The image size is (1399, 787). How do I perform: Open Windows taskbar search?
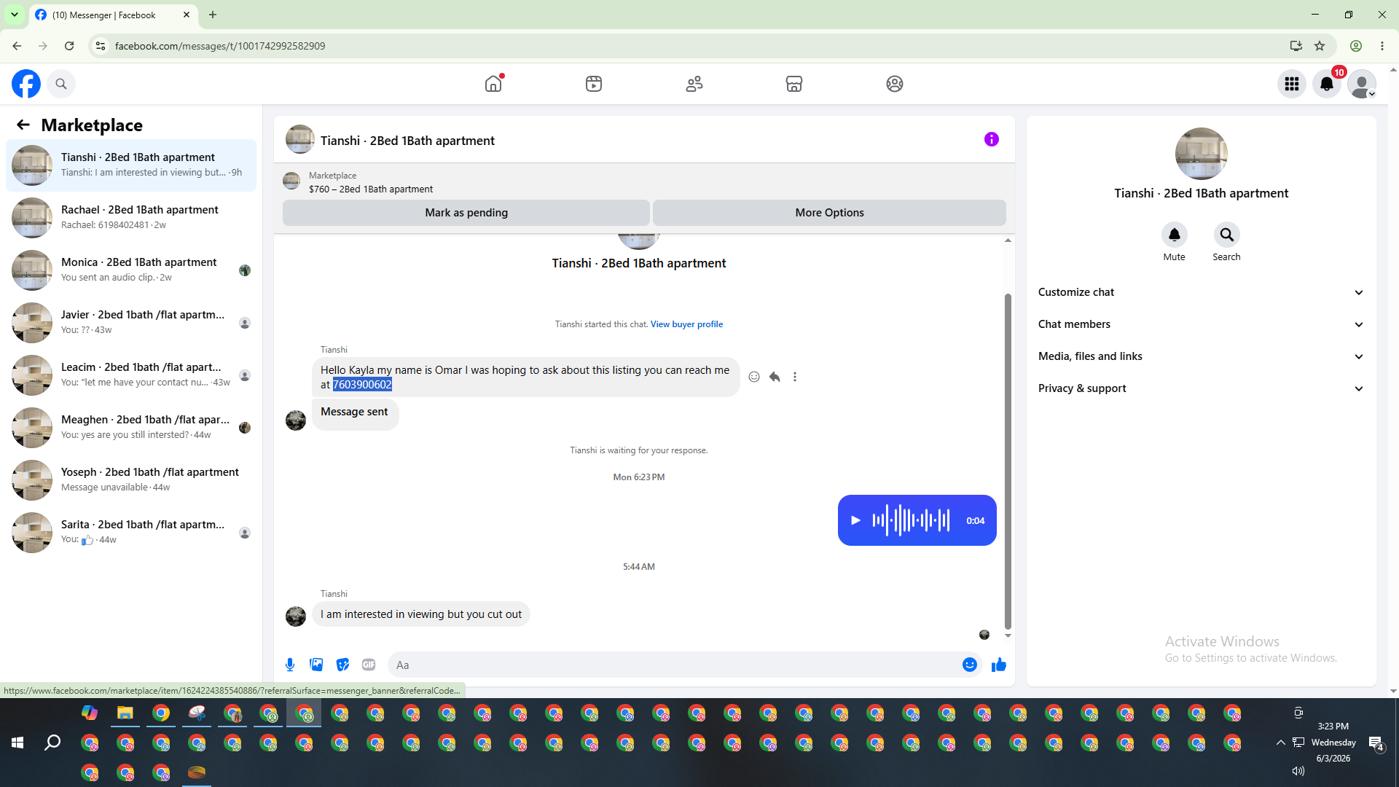(52, 743)
